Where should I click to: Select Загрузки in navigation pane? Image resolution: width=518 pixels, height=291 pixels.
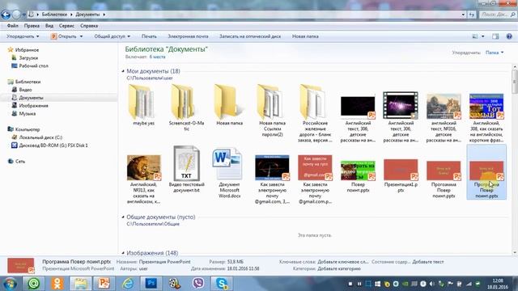pyautogui.click(x=28, y=57)
